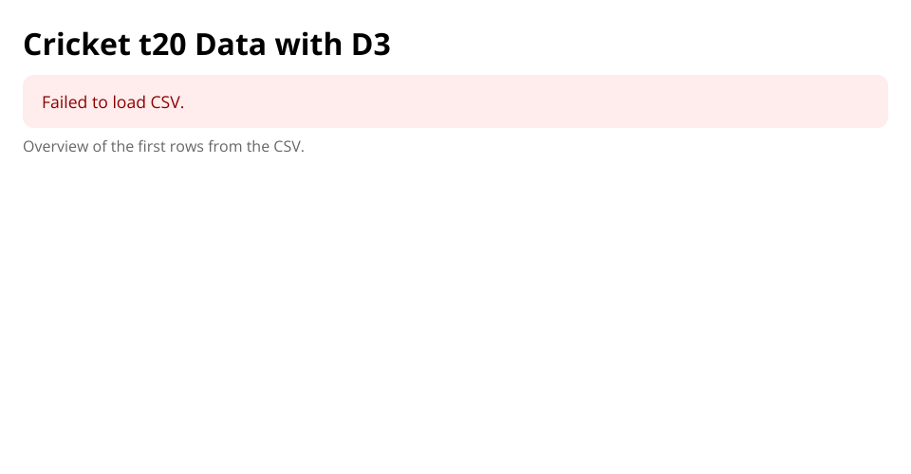Click the word 'to' in the error message
Screen dimensions: 911x474
(x=101, y=102)
